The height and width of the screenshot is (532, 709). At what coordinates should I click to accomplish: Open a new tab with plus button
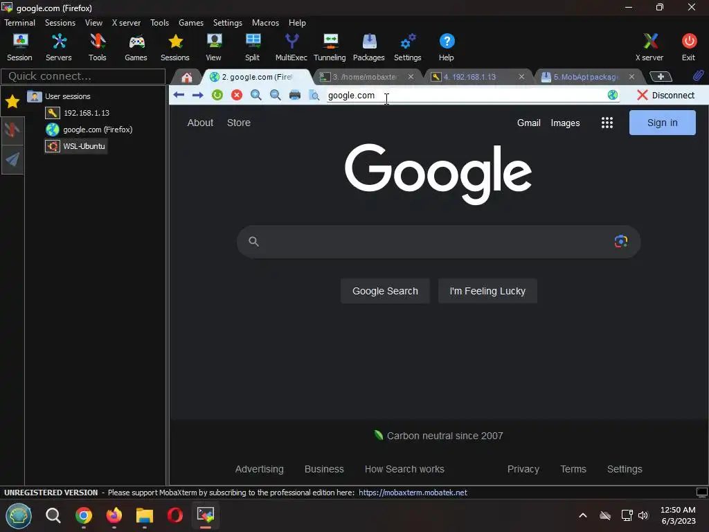click(661, 76)
